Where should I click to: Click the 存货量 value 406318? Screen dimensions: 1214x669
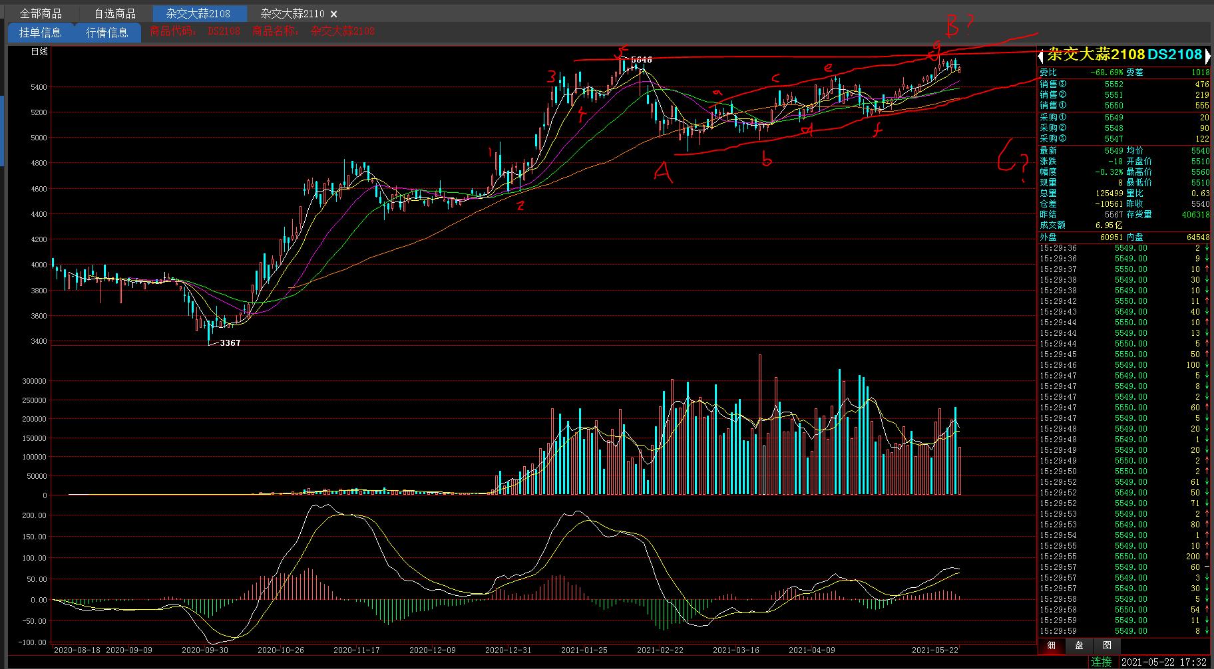1196,215
